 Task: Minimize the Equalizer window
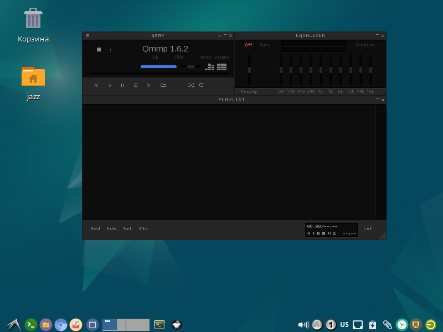(x=378, y=35)
